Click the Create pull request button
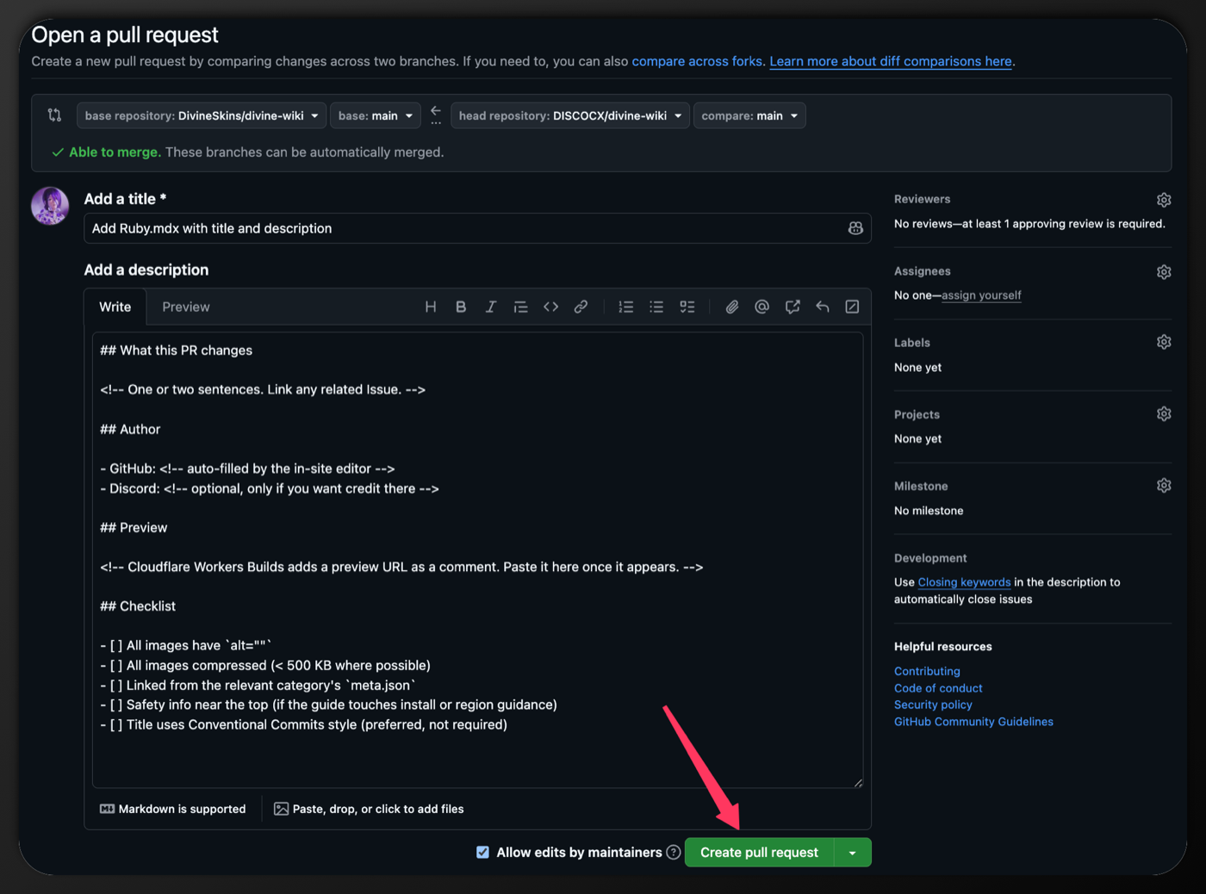Image resolution: width=1206 pixels, height=894 pixels. point(759,853)
